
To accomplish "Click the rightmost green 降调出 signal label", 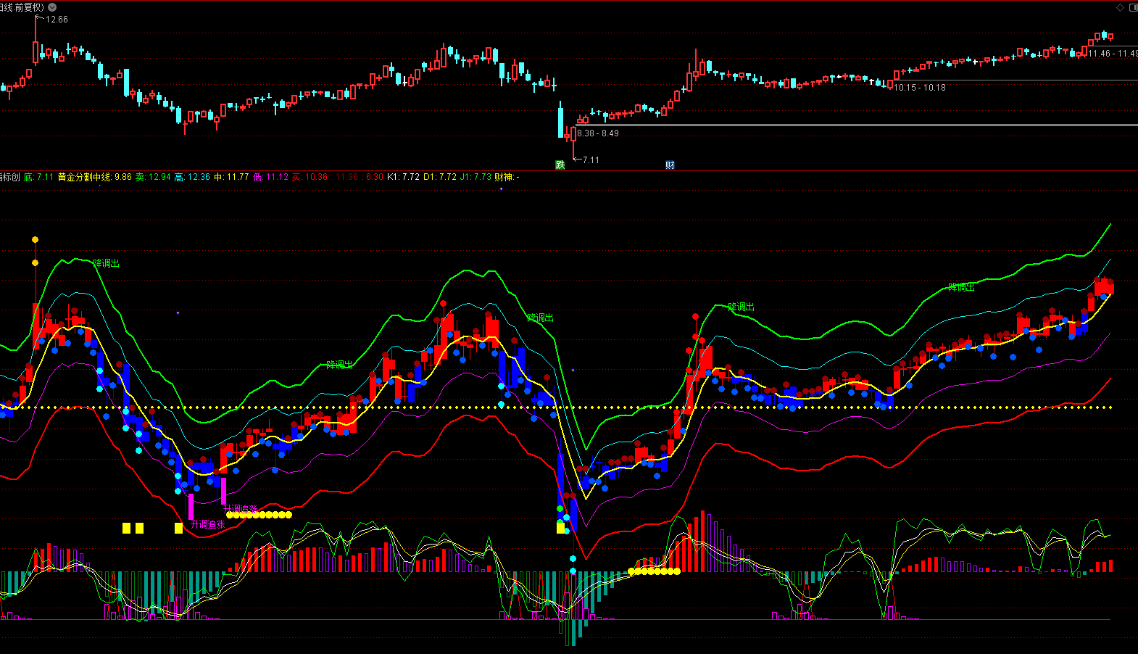I will tap(961, 287).
